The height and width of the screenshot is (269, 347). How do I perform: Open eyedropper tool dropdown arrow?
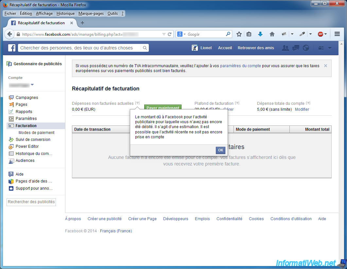pos(310,34)
